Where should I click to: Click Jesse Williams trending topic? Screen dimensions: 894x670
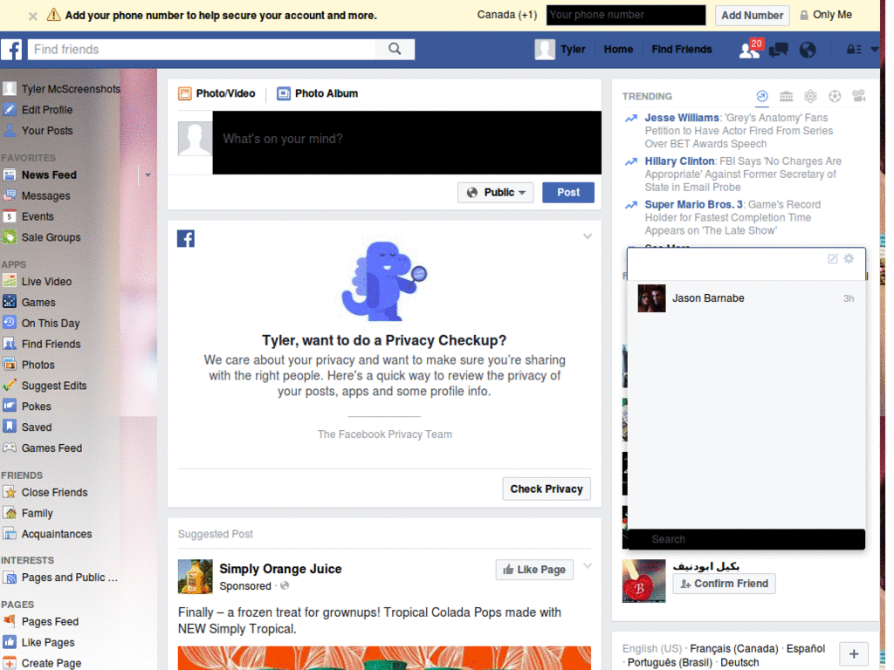pos(681,118)
